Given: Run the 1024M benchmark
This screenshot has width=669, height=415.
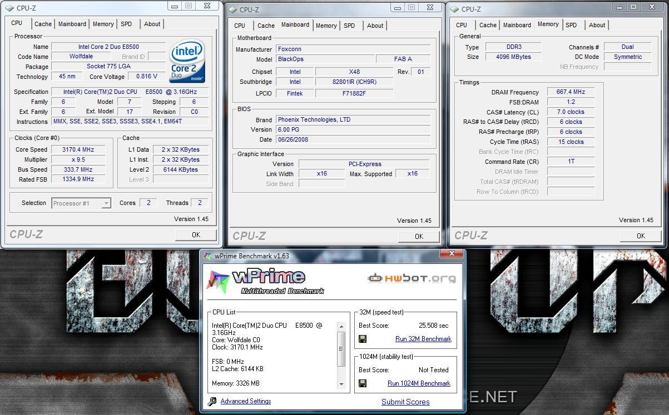Looking at the screenshot, I should [x=419, y=383].
